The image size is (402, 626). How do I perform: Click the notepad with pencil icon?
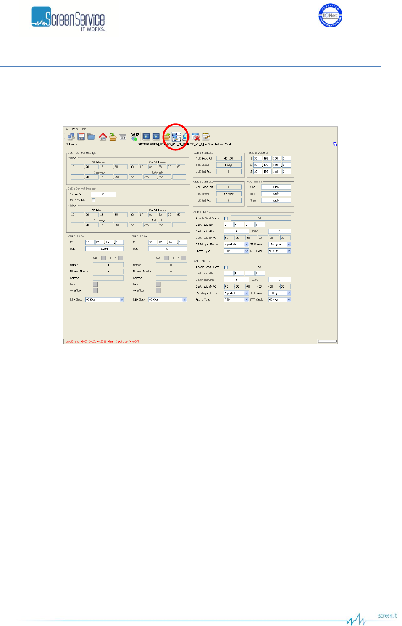tap(206, 136)
